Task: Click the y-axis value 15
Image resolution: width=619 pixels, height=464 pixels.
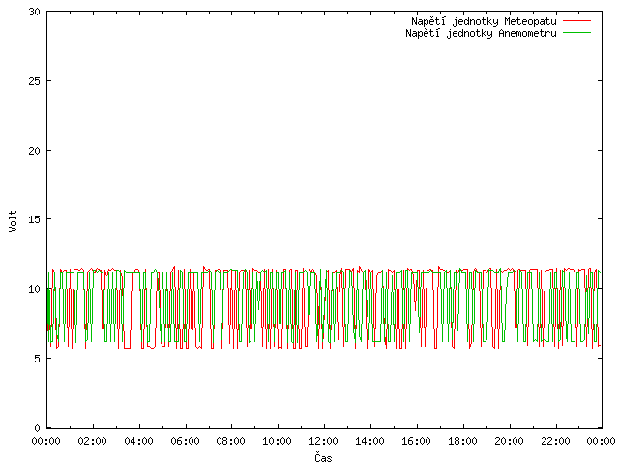Action: 35,219
